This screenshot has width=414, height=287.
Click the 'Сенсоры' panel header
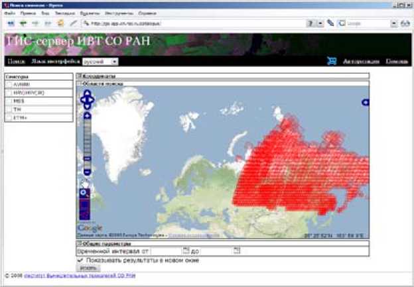[x=38, y=77]
